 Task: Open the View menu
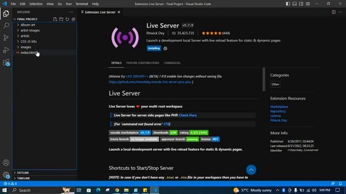(50, 4)
